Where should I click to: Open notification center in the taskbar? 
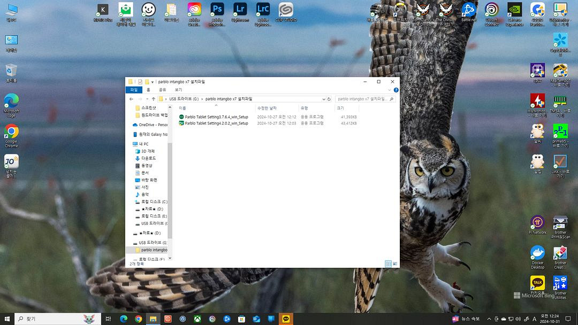(568, 319)
